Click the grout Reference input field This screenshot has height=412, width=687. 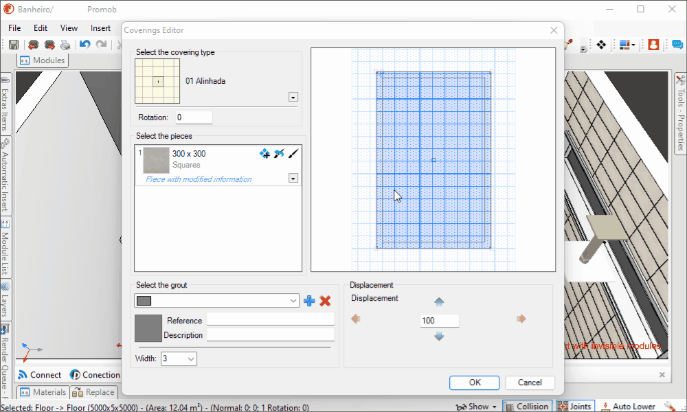[270, 320]
